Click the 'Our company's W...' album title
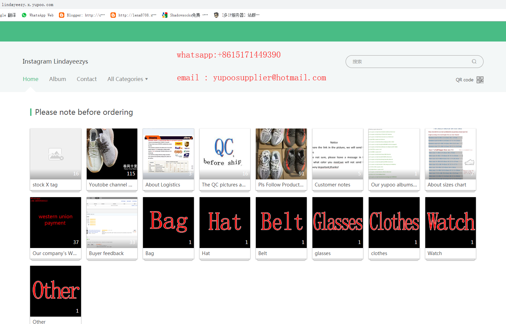This screenshot has width=506, height=324. [55, 253]
